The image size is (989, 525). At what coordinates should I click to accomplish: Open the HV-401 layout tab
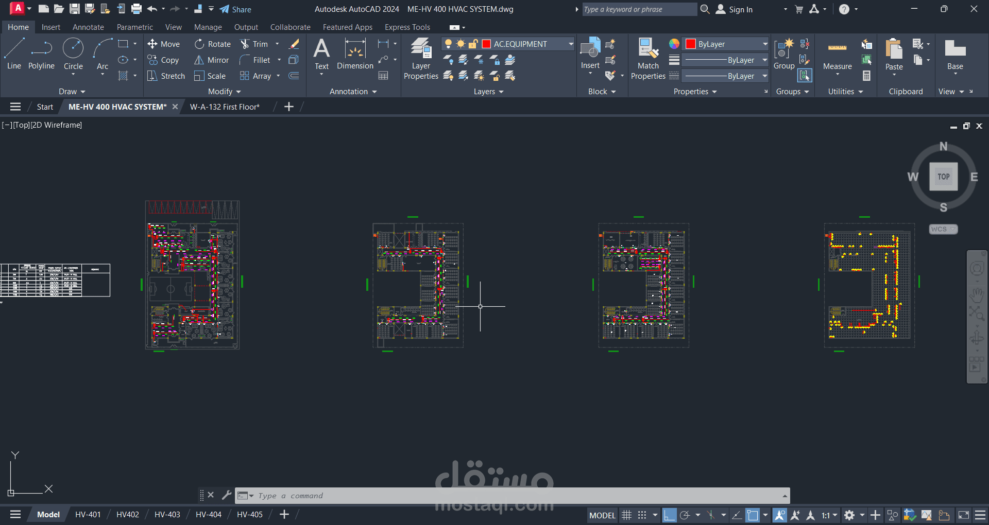tap(88, 515)
